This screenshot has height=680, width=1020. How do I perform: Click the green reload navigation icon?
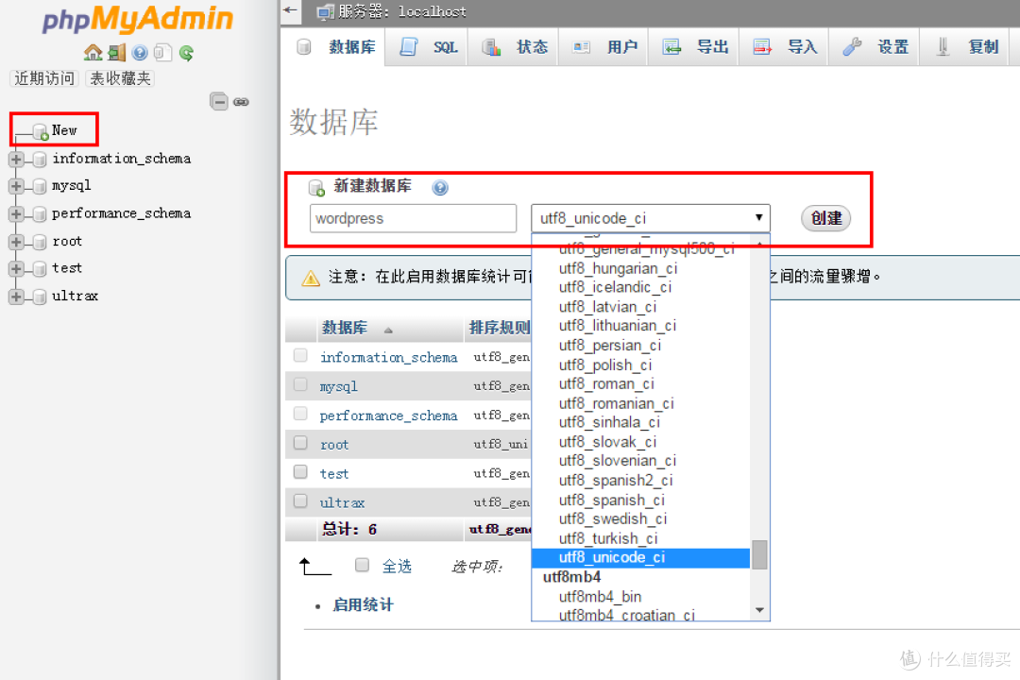click(x=186, y=53)
